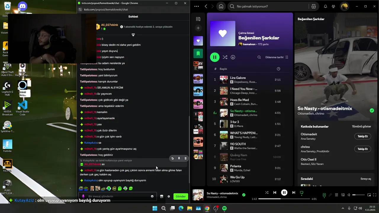
Task: Open Liked Songs in the library sidebar
Action: point(198,41)
